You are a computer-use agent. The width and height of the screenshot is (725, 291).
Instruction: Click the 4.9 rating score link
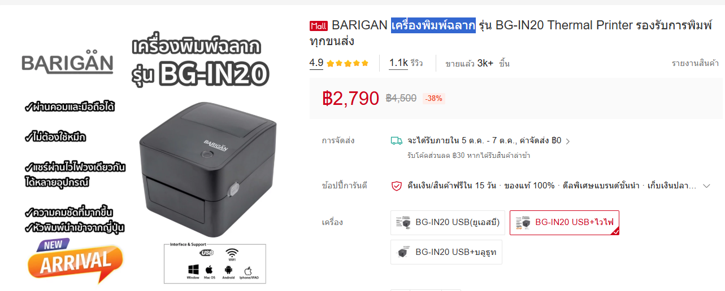pos(316,63)
